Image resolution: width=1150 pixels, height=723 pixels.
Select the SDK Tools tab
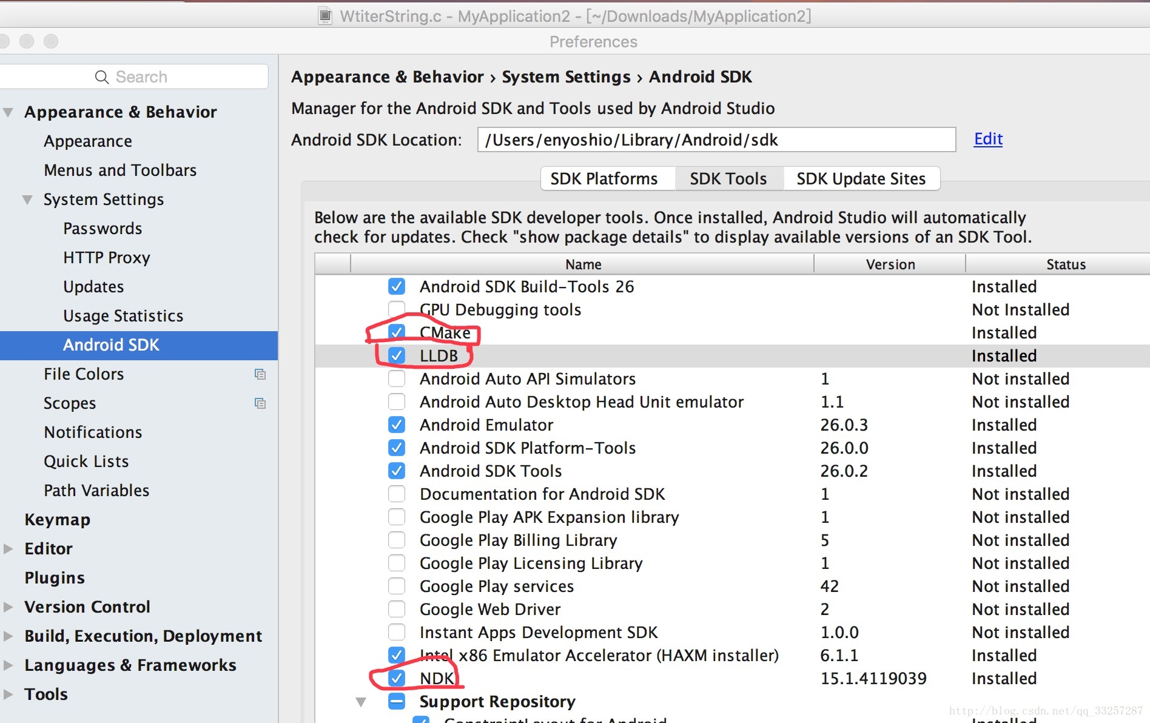728,178
